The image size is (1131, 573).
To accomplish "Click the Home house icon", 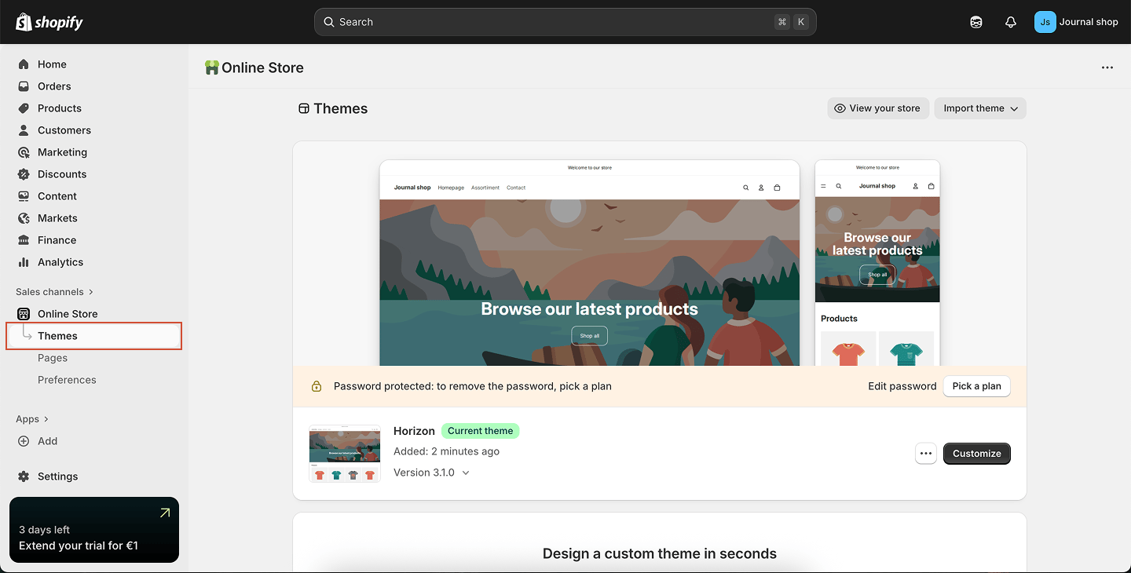I will click(24, 64).
